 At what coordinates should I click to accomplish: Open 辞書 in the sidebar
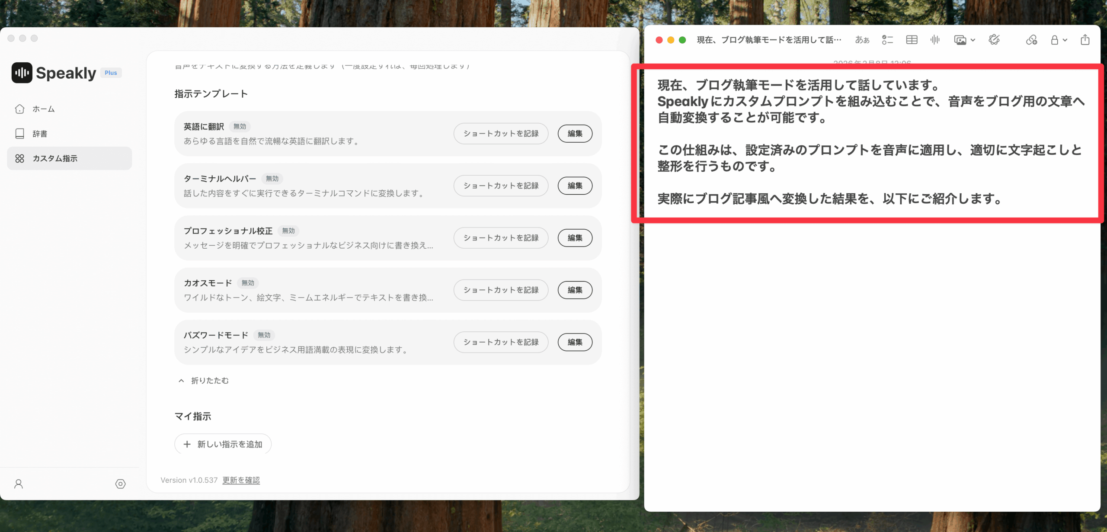40,134
